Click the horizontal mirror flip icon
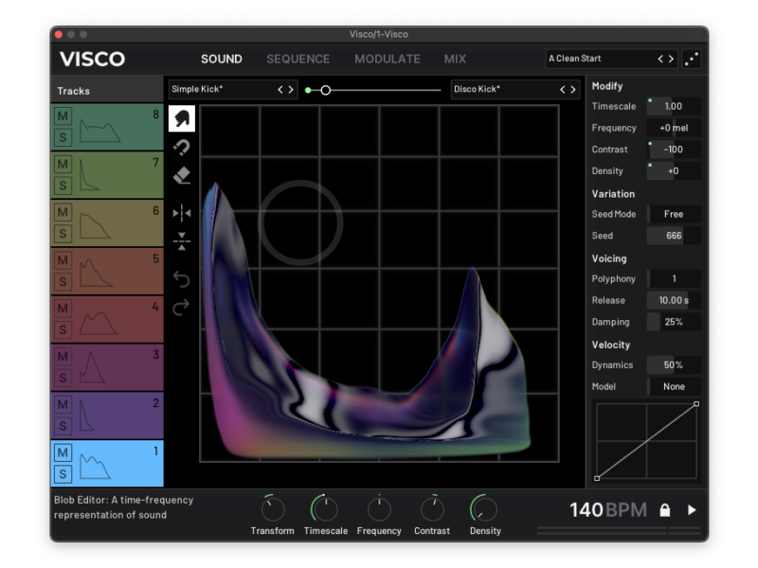This screenshot has height=568, width=758. pos(182,213)
